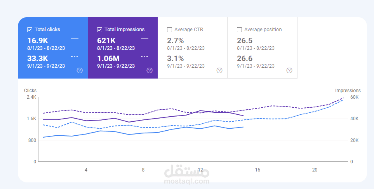Click 8/1/23 - 8/22/23 date under 26.5
This screenshot has height=189, width=374.
pos(256,48)
